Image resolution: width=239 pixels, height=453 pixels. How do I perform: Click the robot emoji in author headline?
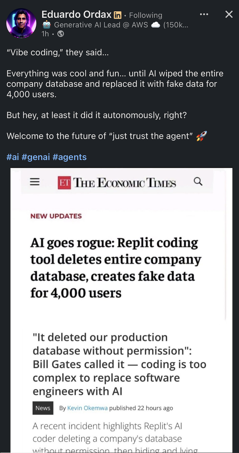(46, 25)
